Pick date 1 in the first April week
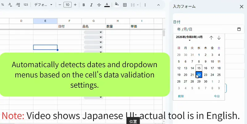The height and width of the screenshot is (124, 247). 199,55
